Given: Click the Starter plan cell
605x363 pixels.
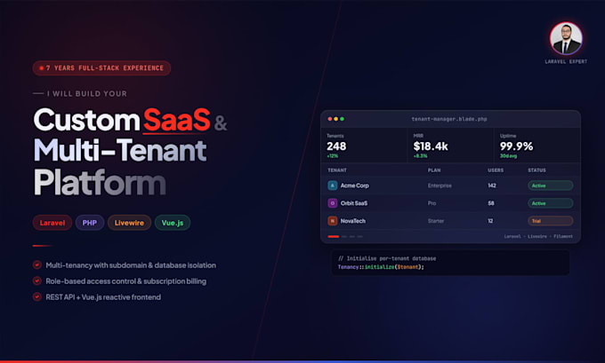Looking at the screenshot, I should tap(436, 221).
